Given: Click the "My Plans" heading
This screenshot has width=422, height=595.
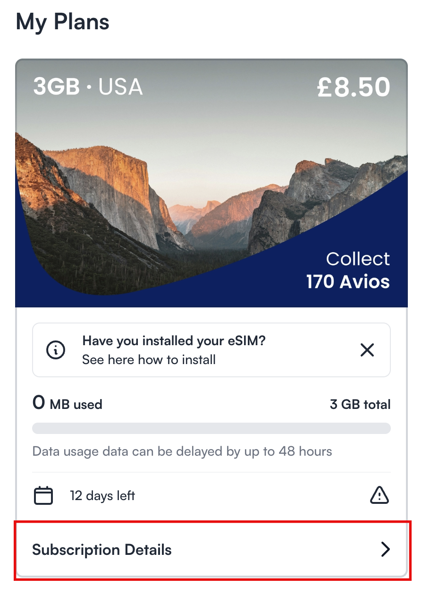Looking at the screenshot, I should 63,22.
